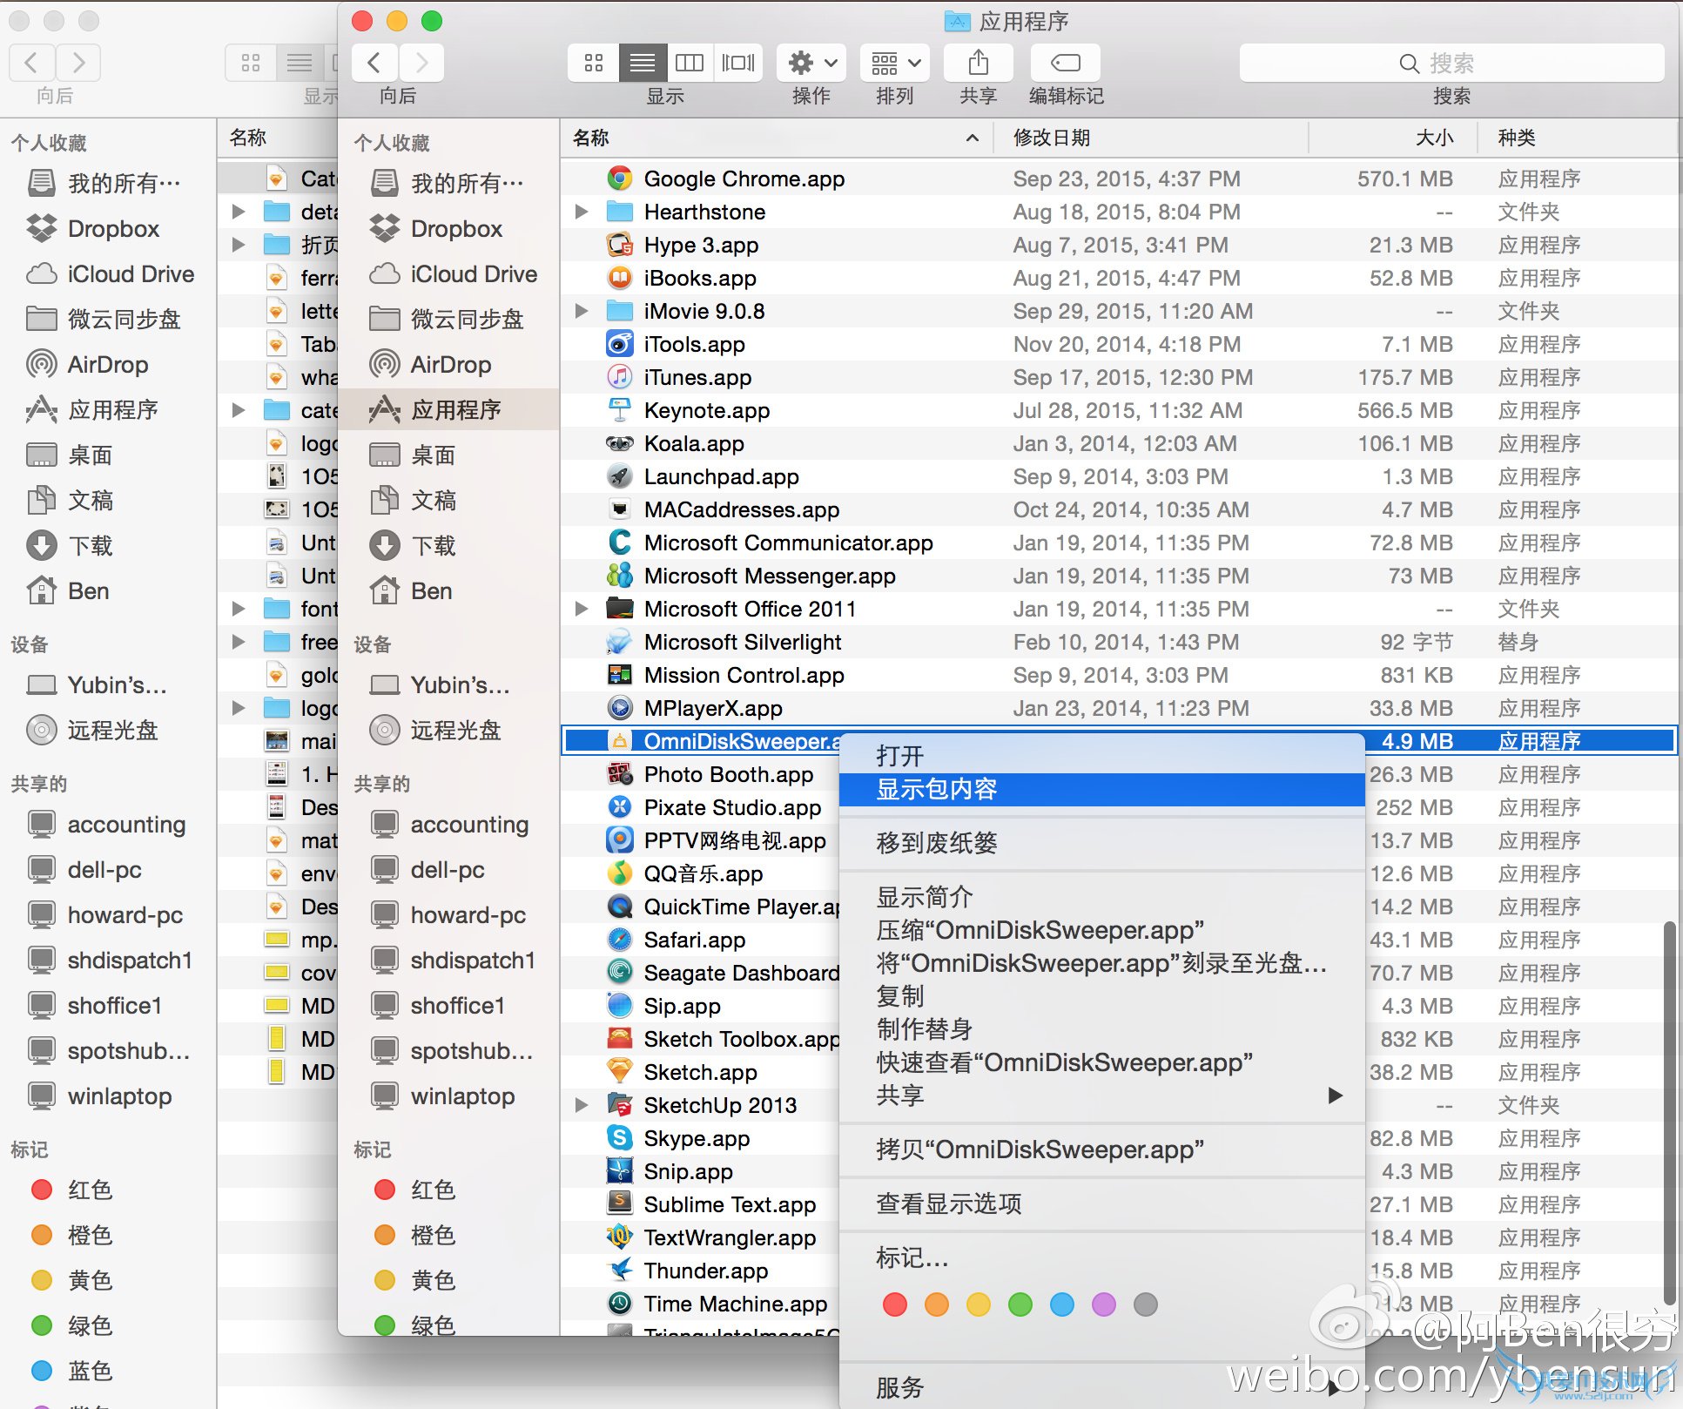Switch to Cover Flow view
The width and height of the screenshot is (1683, 1409).
(x=738, y=63)
